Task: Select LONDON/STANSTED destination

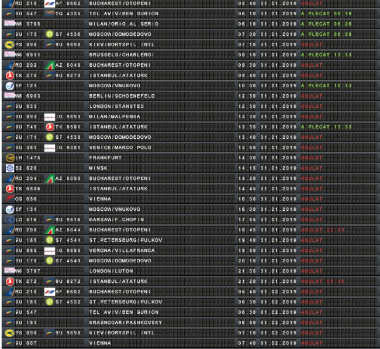Action: pos(116,107)
